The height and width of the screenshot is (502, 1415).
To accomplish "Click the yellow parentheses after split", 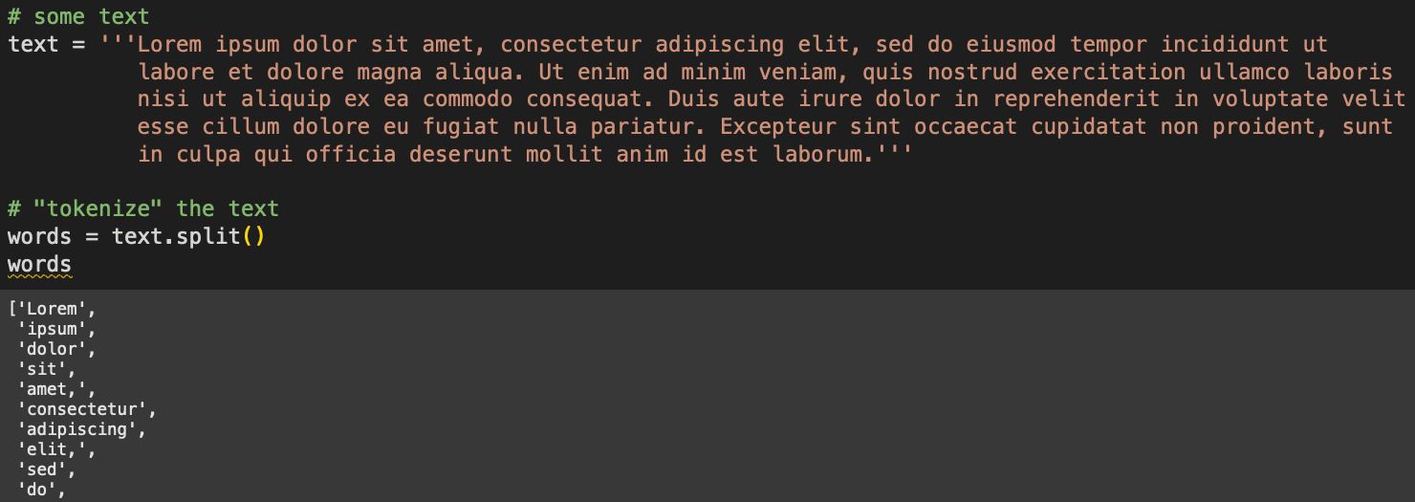I will pyautogui.click(x=252, y=236).
